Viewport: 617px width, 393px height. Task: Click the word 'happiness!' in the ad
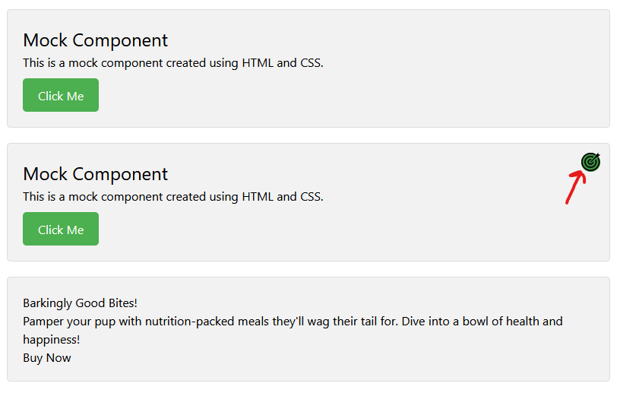pos(51,340)
